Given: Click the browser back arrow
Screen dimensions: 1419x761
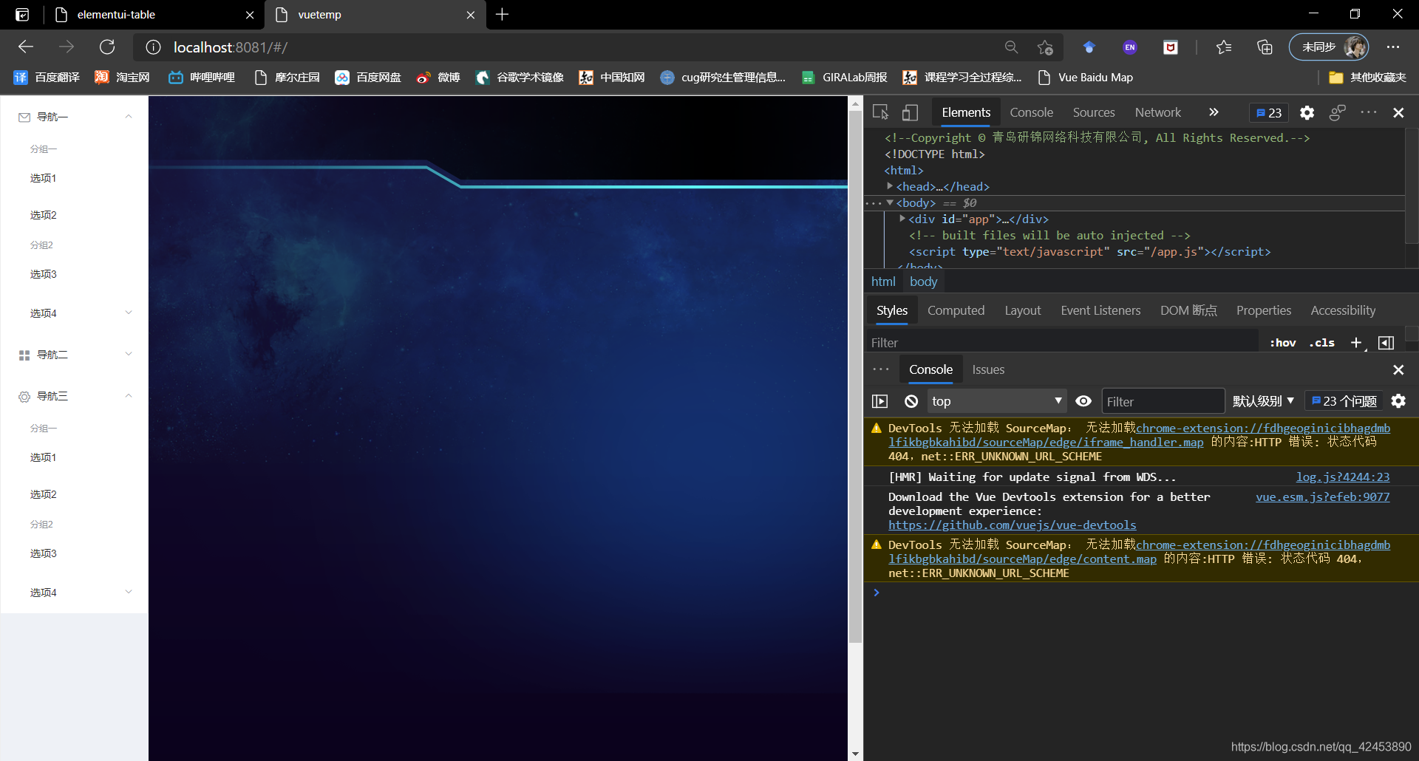Looking at the screenshot, I should [26, 47].
